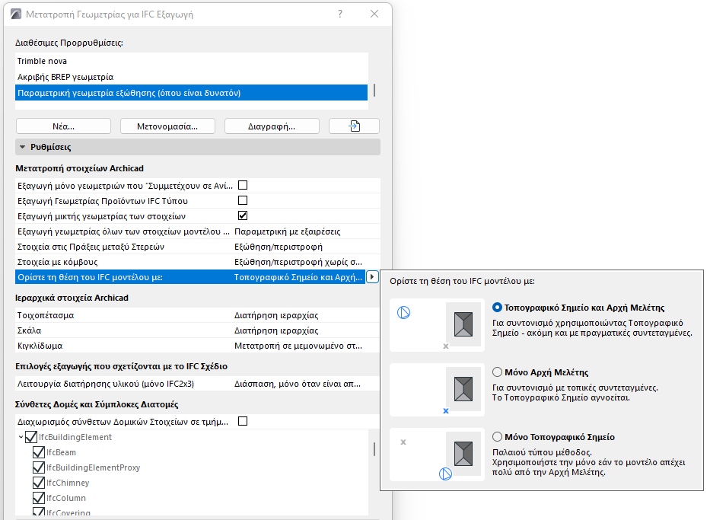The height and width of the screenshot is (520, 710).
Task: Click the IfcBeam tree label
Action: click(x=61, y=452)
